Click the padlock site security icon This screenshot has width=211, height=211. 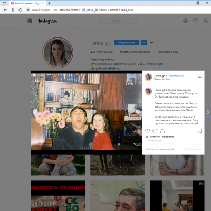coord(28,10)
